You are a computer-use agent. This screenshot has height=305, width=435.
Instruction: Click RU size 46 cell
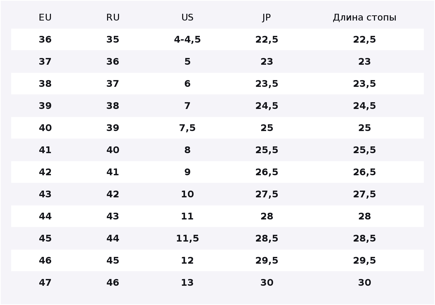pyautogui.click(x=113, y=283)
